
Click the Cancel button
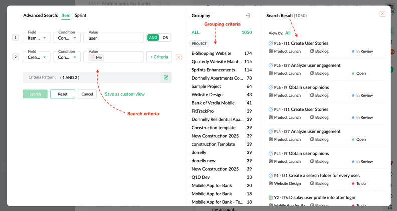click(87, 94)
